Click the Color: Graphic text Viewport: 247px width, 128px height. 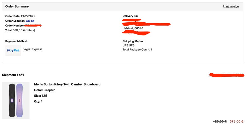[x=45, y=90]
